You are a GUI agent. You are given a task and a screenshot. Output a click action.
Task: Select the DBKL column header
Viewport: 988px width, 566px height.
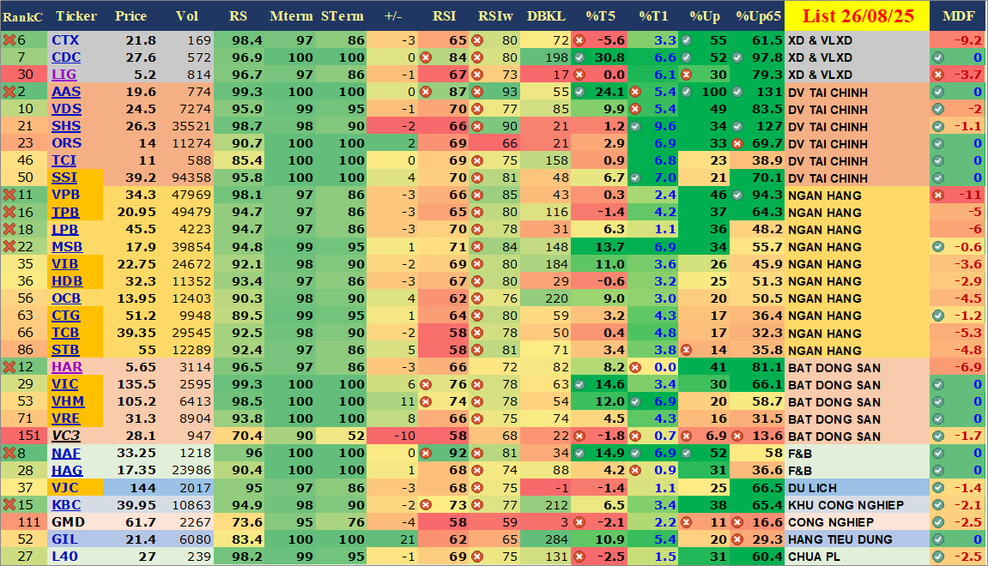546,16
